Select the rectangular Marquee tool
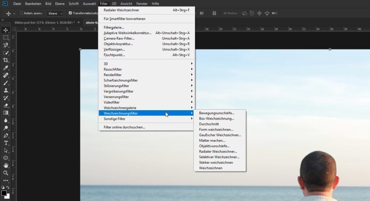370x201 pixels. (6, 38)
